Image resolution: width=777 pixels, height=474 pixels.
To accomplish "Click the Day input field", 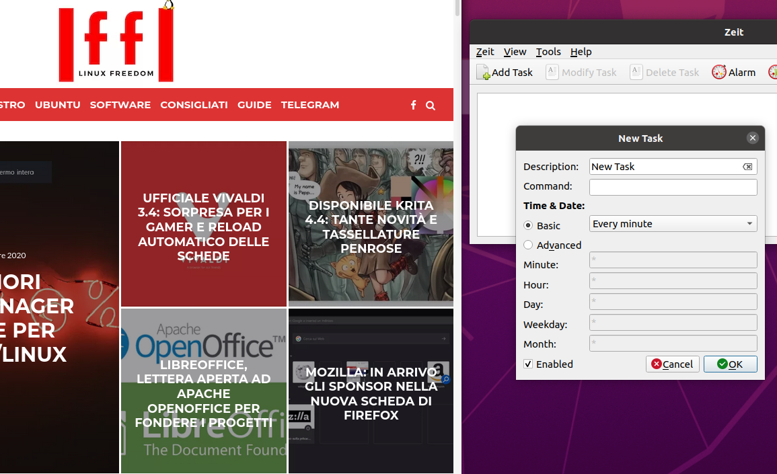I will (x=673, y=301).
